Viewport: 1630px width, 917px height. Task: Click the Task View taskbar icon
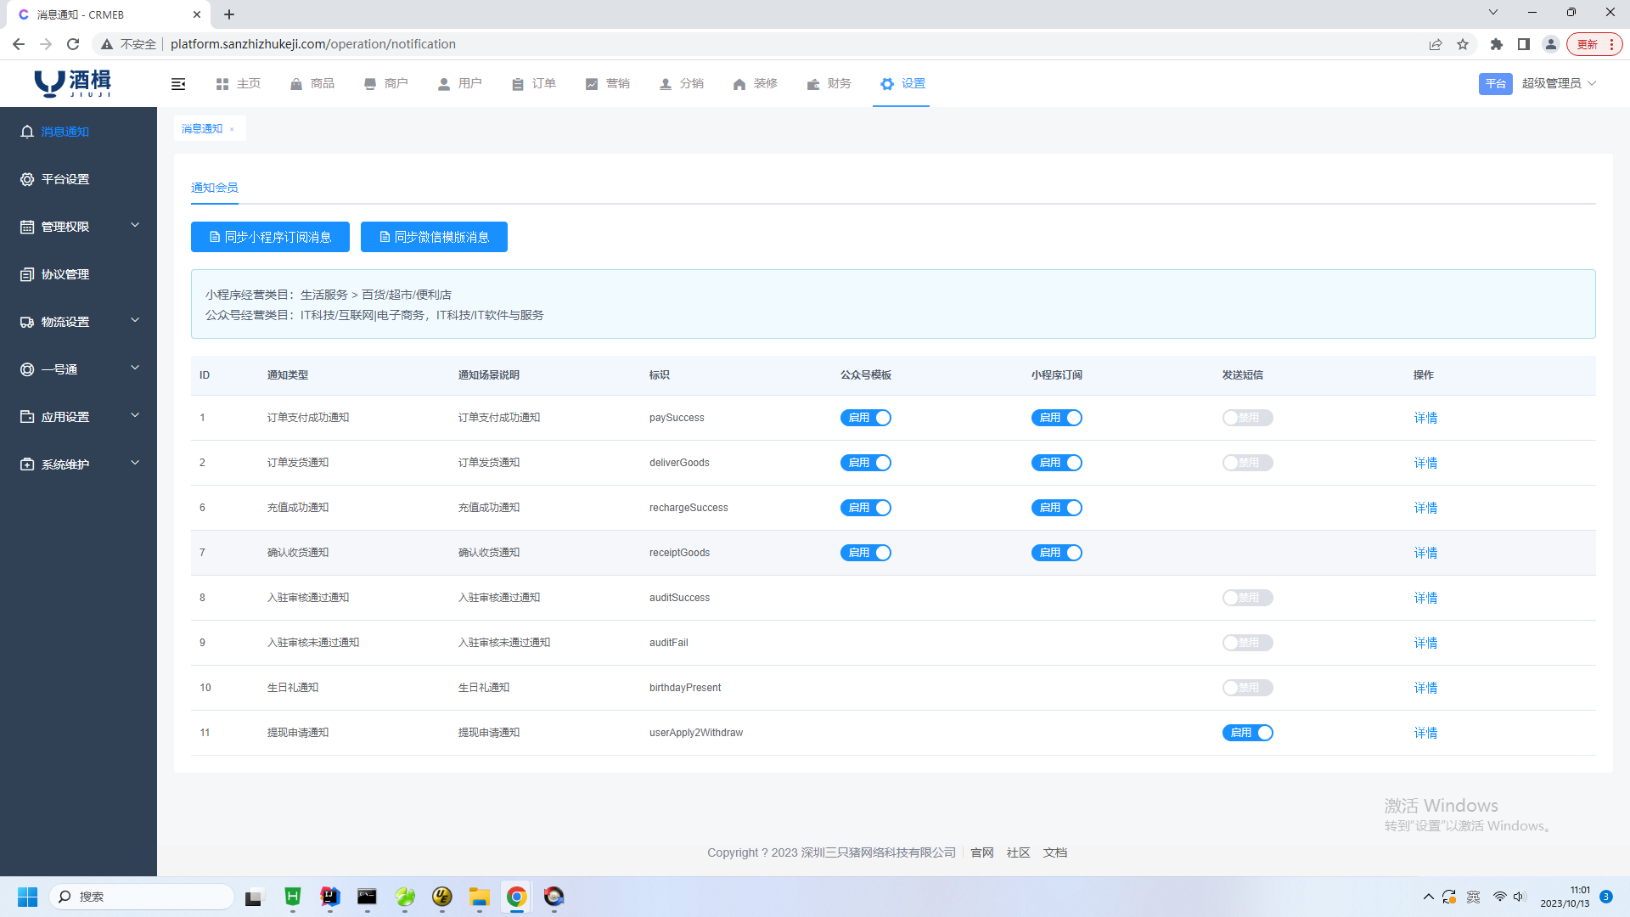(255, 897)
